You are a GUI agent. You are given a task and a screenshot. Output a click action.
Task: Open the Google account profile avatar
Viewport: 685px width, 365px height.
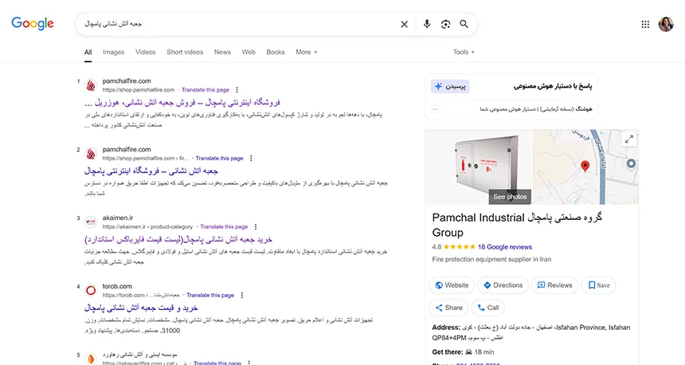click(666, 24)
